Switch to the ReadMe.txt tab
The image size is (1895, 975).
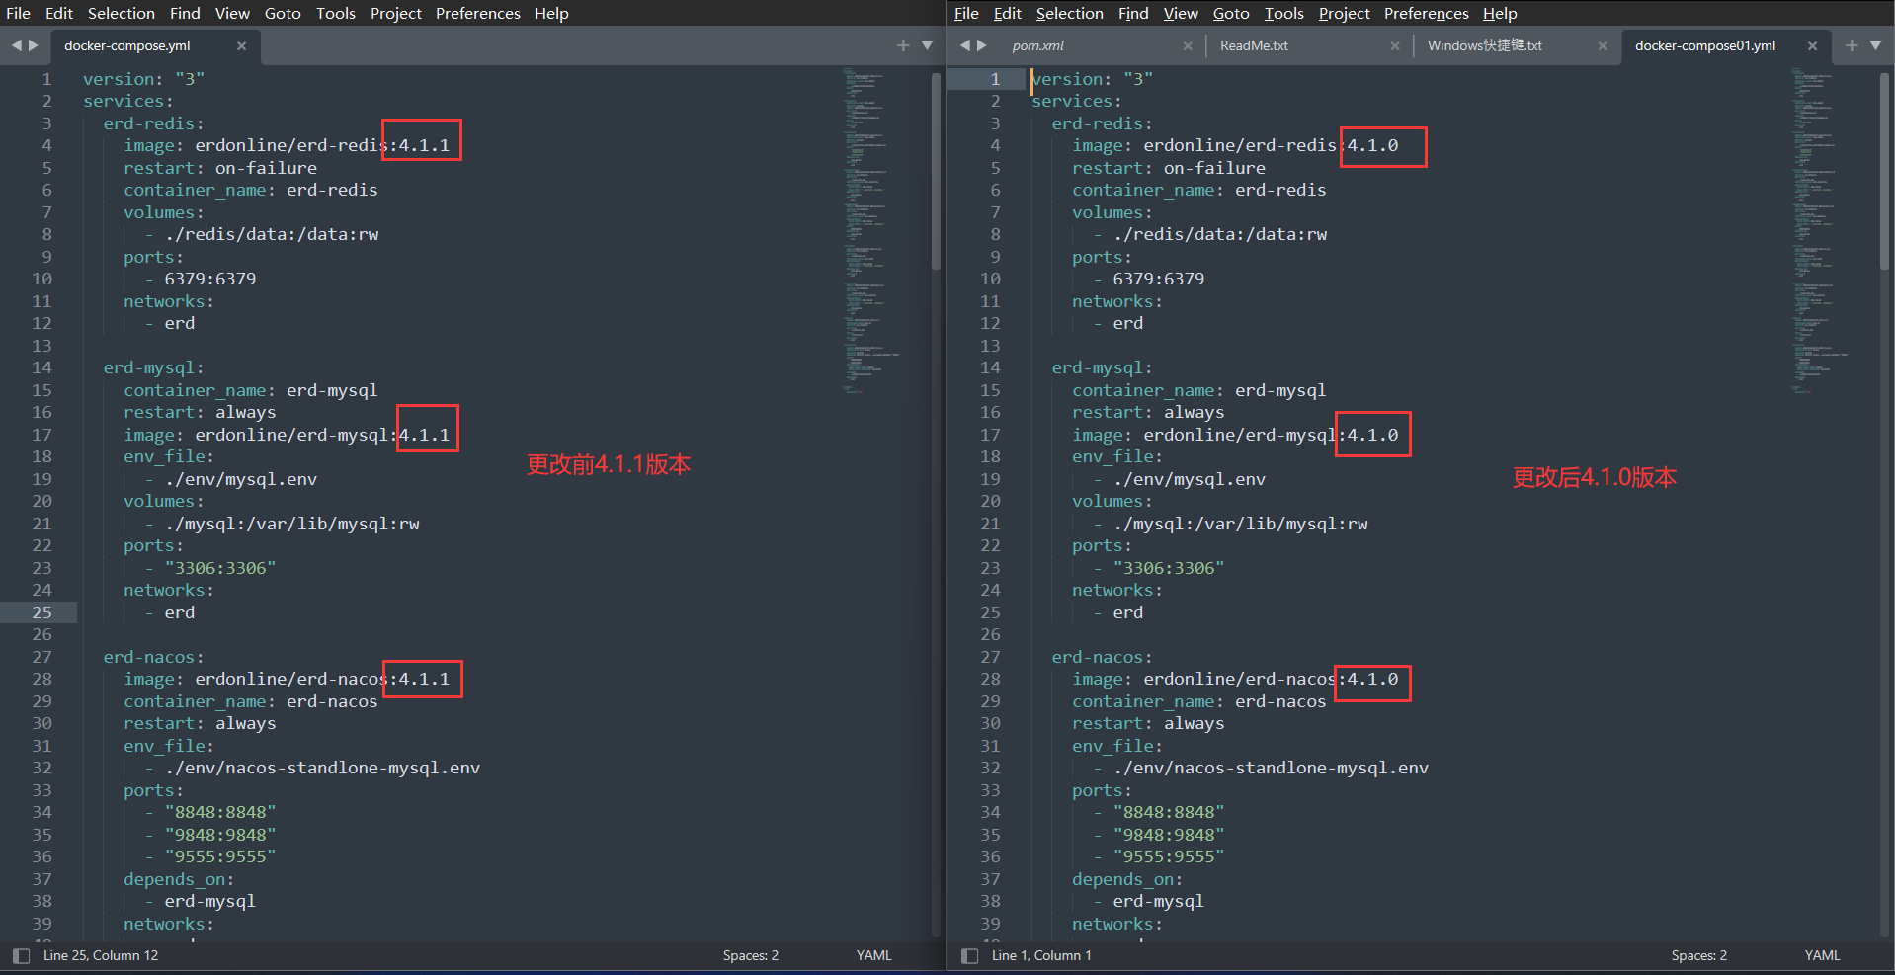(1253, 44)
